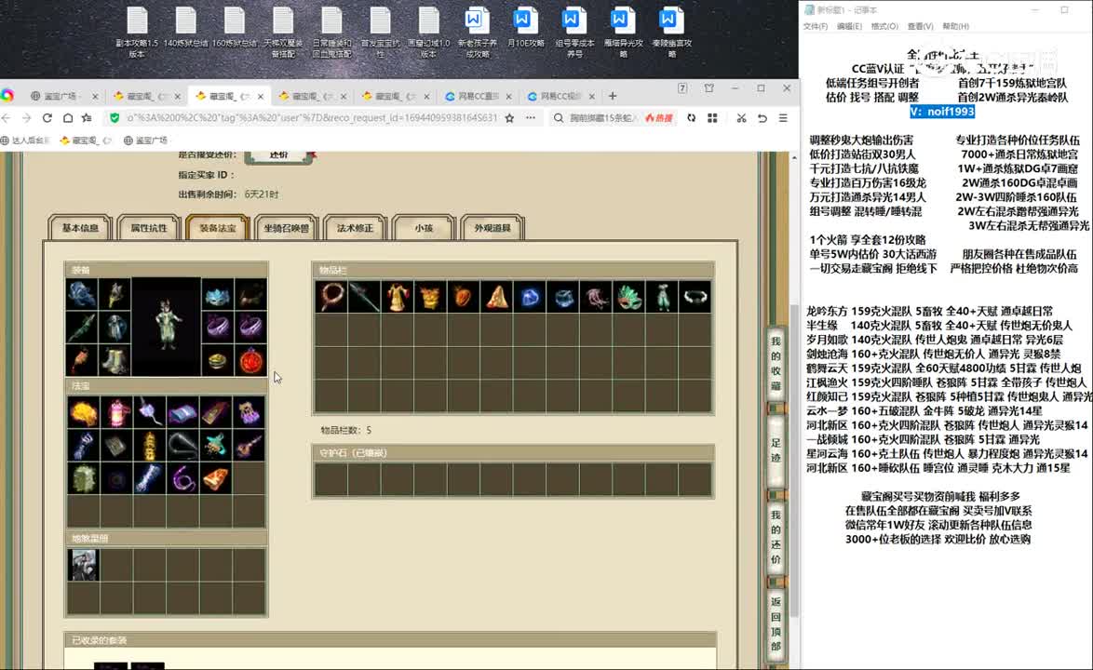The image size is (1093, 670).
Task: Close the active 藏宝阁 browser tab
Action: coord(261,96)
